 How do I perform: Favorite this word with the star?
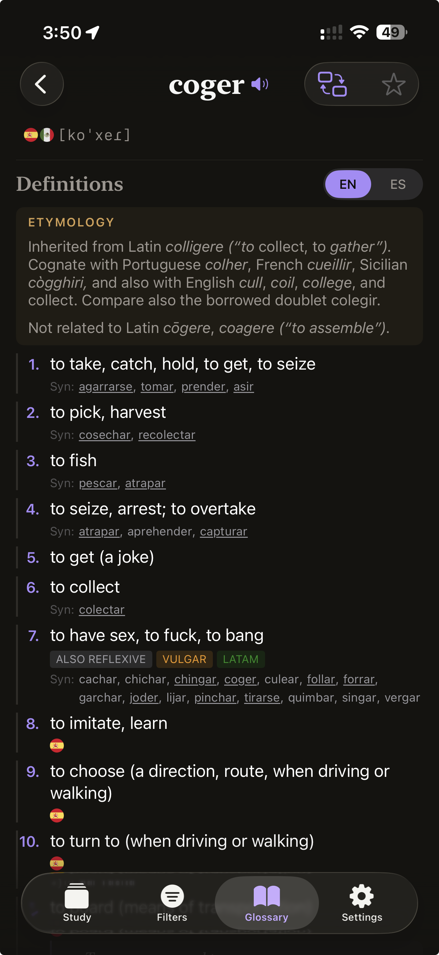point(393,84)
